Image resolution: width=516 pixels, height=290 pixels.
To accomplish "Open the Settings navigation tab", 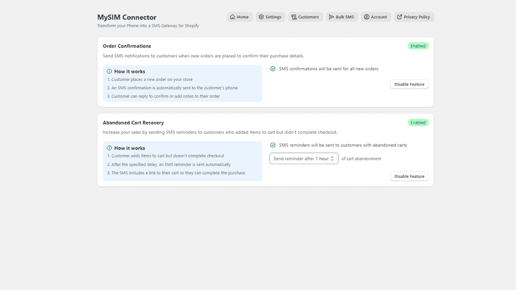I will click(x=270, y=17).
